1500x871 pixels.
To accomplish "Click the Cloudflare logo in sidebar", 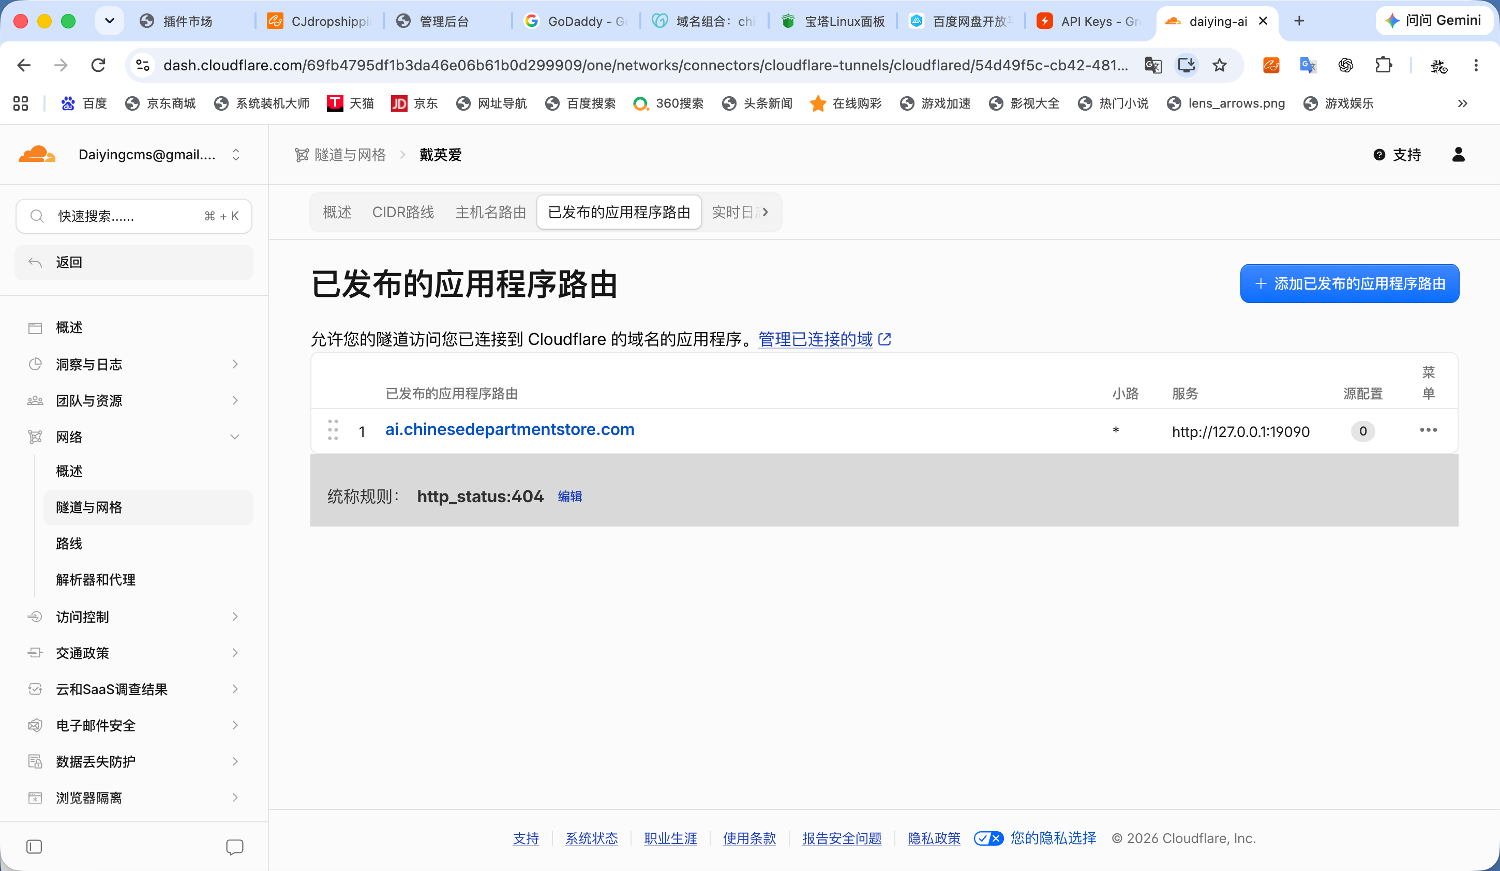I will tap(37, 155).
